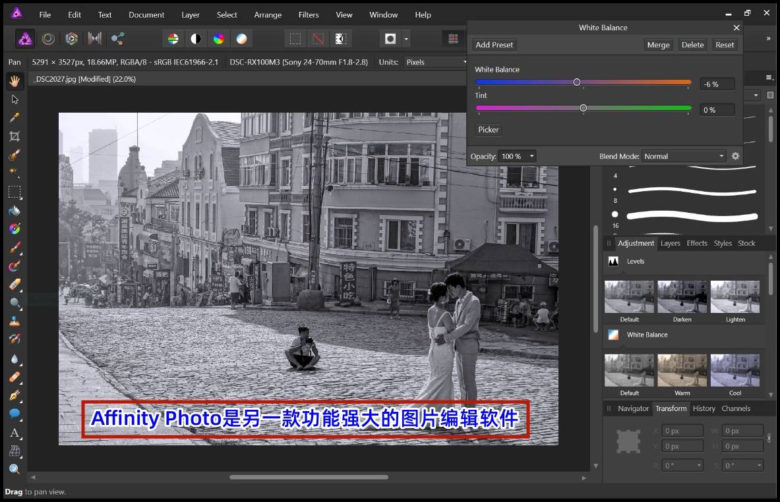Select the Flood Fill bucket tool

pyautogui.click(x=15, y=210)
